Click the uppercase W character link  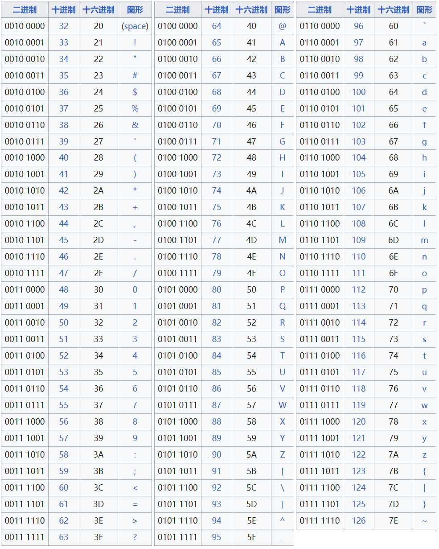[x=283, y=405]
